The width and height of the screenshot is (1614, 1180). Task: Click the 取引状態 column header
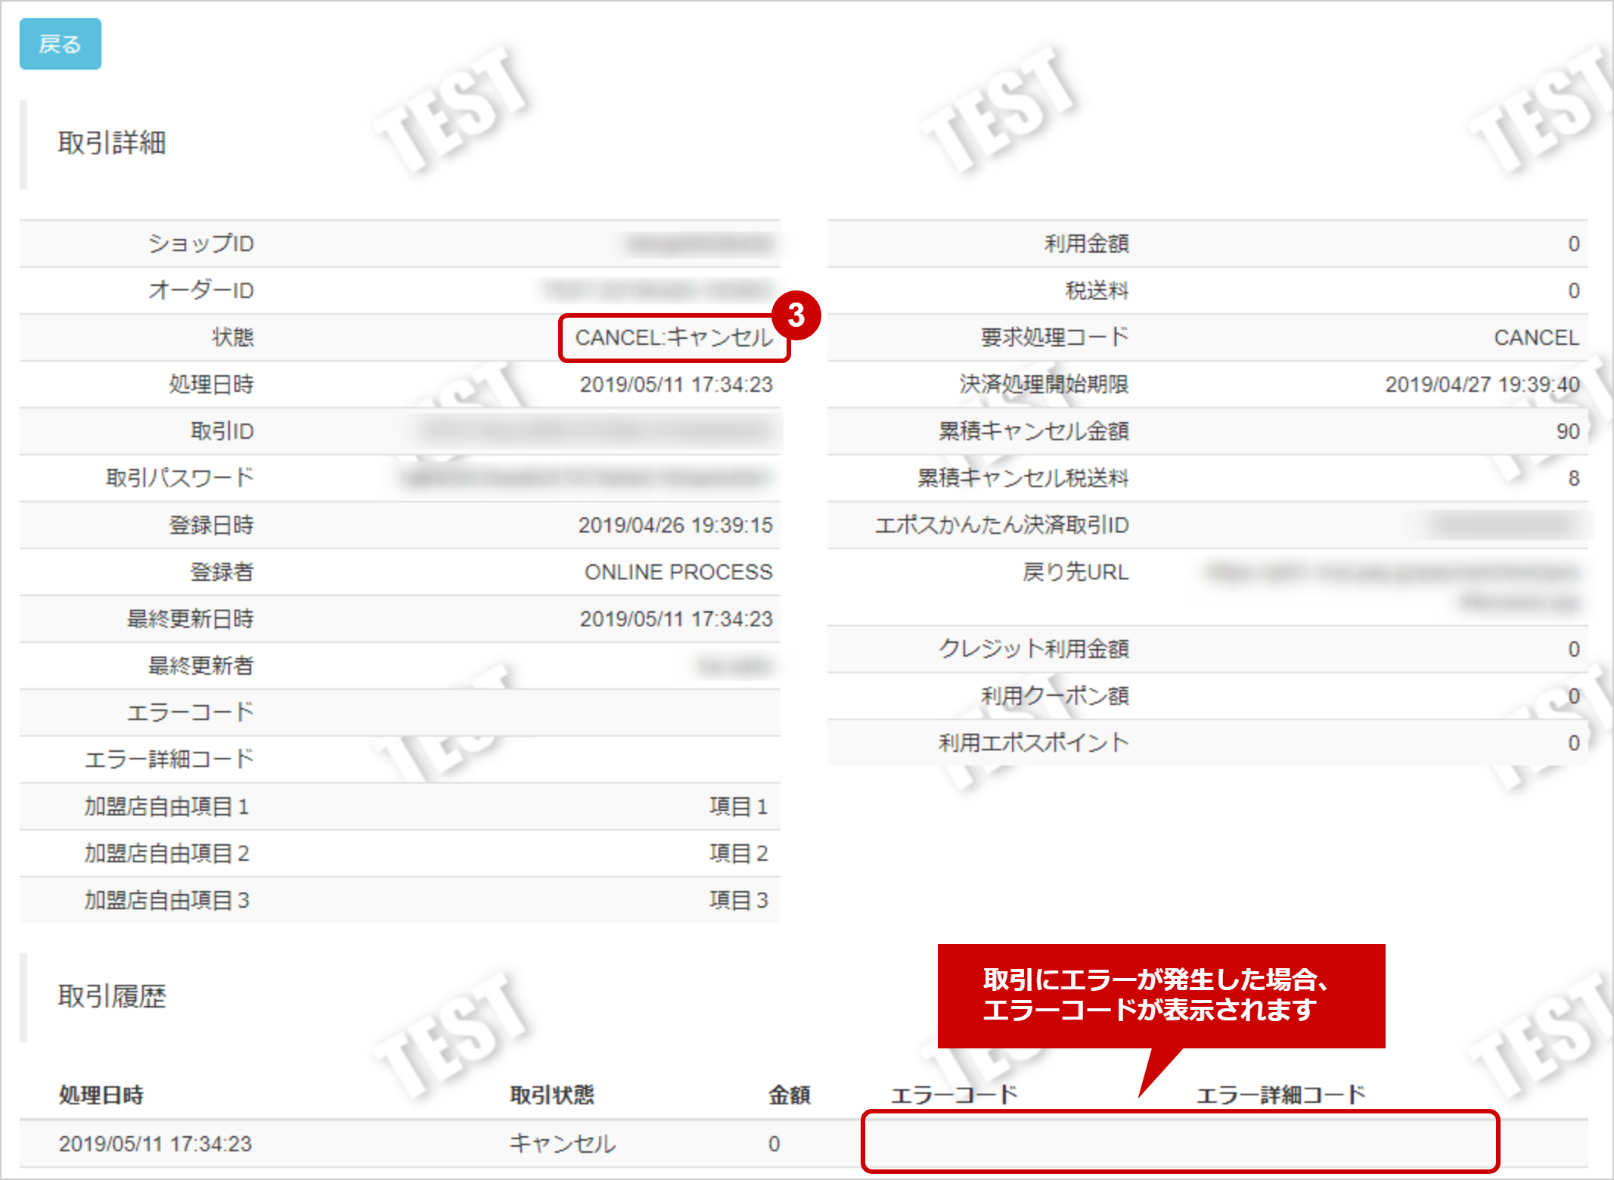552,1095
